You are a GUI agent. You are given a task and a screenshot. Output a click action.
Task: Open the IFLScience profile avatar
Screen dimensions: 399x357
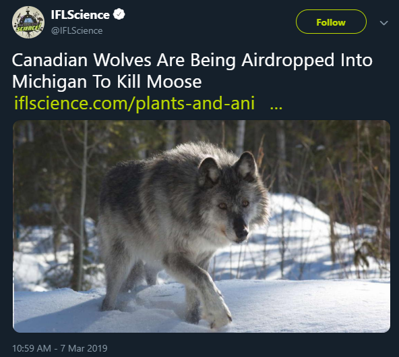(28, 22)
